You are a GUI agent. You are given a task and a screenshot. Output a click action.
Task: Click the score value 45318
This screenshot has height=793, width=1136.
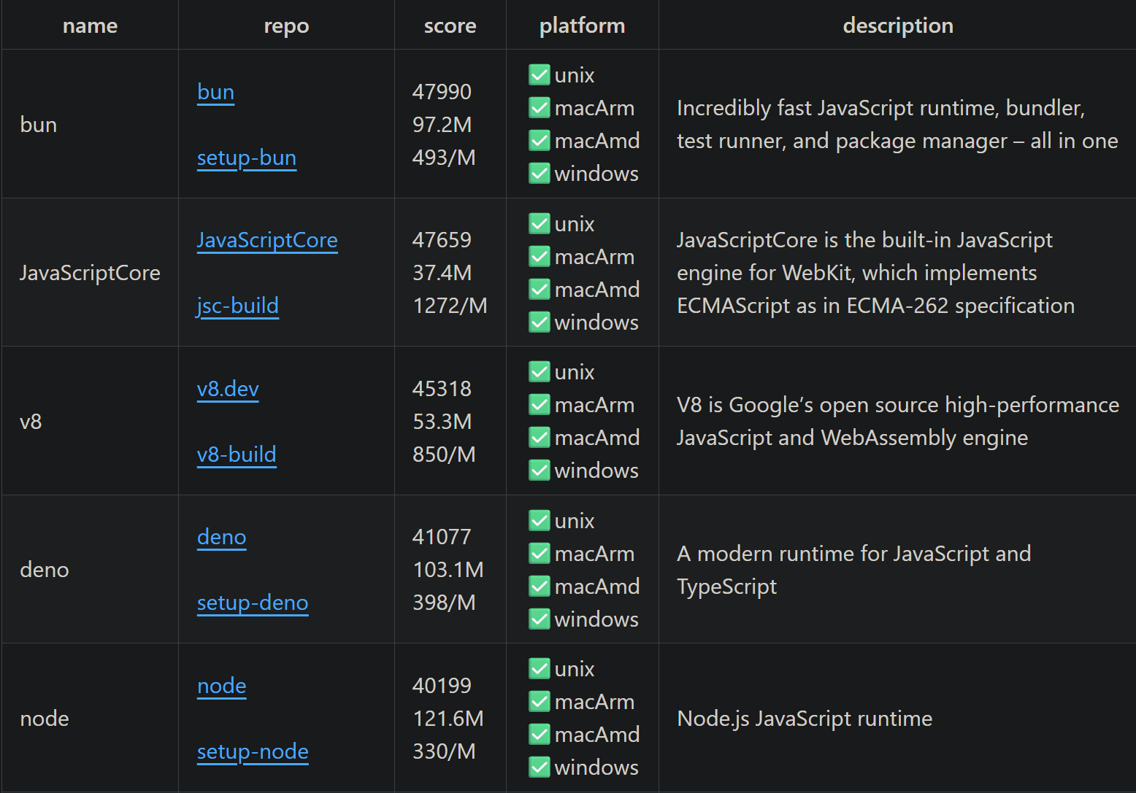(x=442, y=389)
